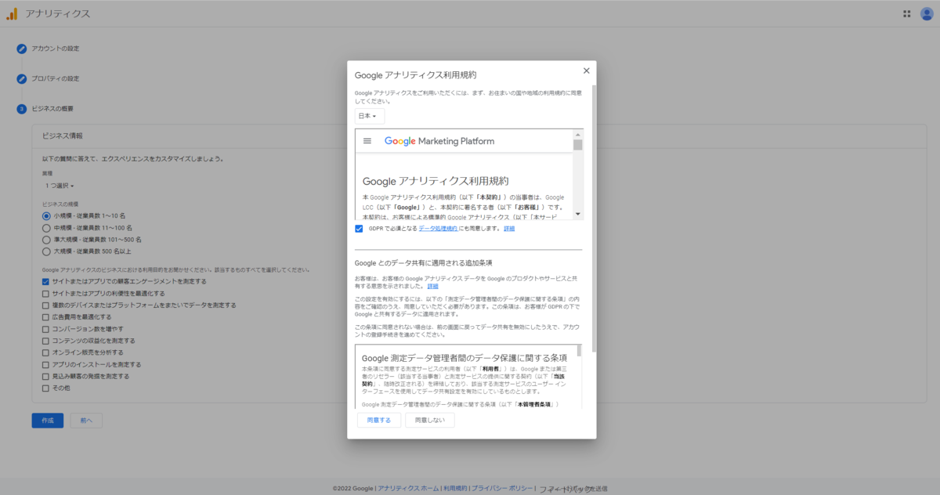This screenshot has height=495, width=940.
Task: Click dialog title Google アナリティクス利用規約
Action: coord(416,75)
